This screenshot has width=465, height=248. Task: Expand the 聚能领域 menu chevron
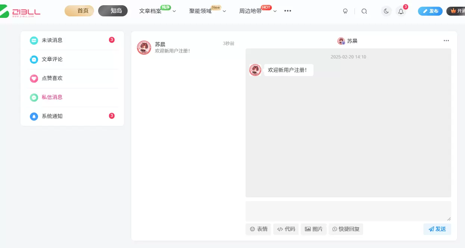(x=224, y=11)
